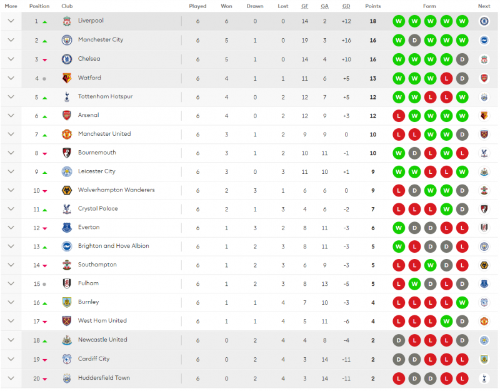Screen dimensions: 500x391
Task: Click Liverpool's next opponent Chelsea badge
Action: point(484,21)
